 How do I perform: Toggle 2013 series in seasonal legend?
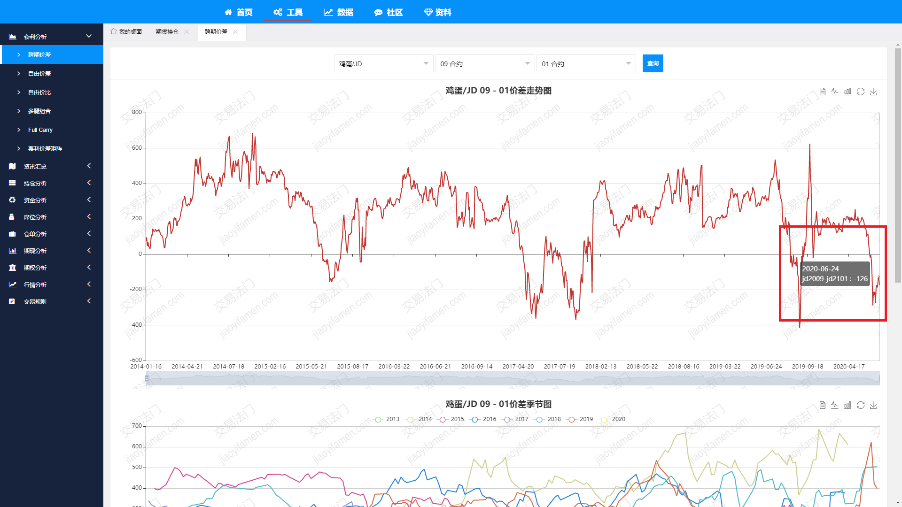point(386,419)
